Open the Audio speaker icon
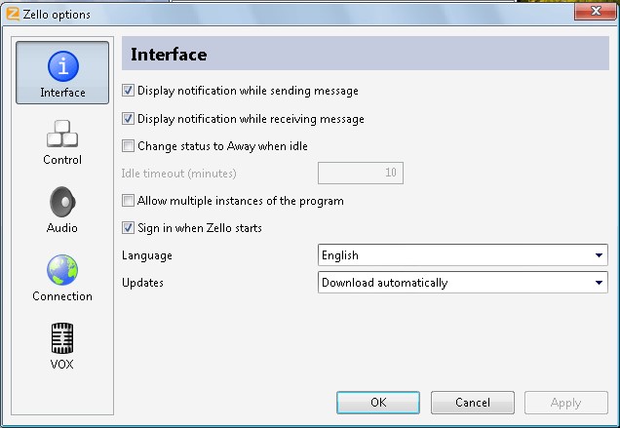 [62, 202]
